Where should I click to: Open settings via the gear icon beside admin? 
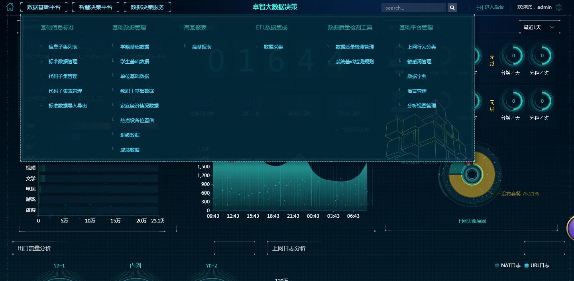[559, 8]
